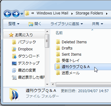Screen dimensions: 111x106
Task: Open the デスクトップ shortcut icon
Action: point(14,63)
